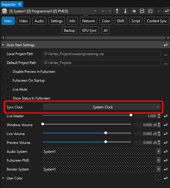Open the Sync Clock dropdown
Viewport: 170px width, 188px height.
click(x=102, y=107)
